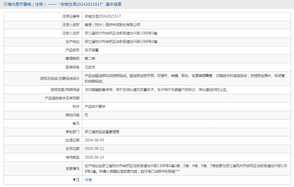Click the registrant name 普昂（杭州）医疗科技股份有限公司
This screenshot has width=294, height=187.
pos(112,25)
